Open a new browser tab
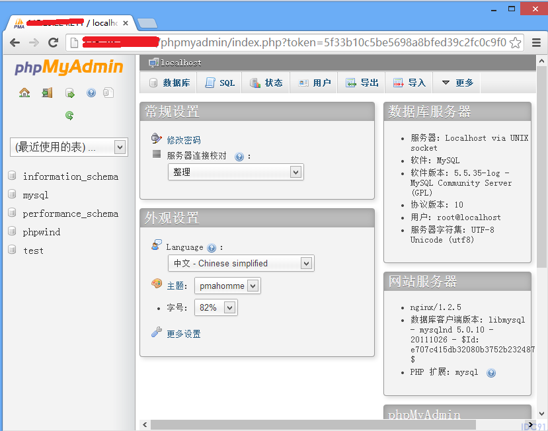This screenshot has height=431, width=548. pos(147,23)
